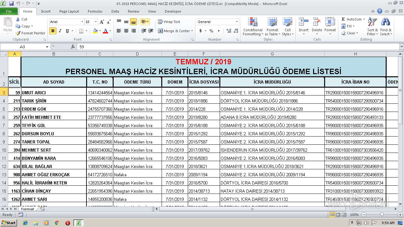Viewport: 404px width, 227px height.
Task: Open Internet Explorer from taskbar
Action: coord(26,223)
